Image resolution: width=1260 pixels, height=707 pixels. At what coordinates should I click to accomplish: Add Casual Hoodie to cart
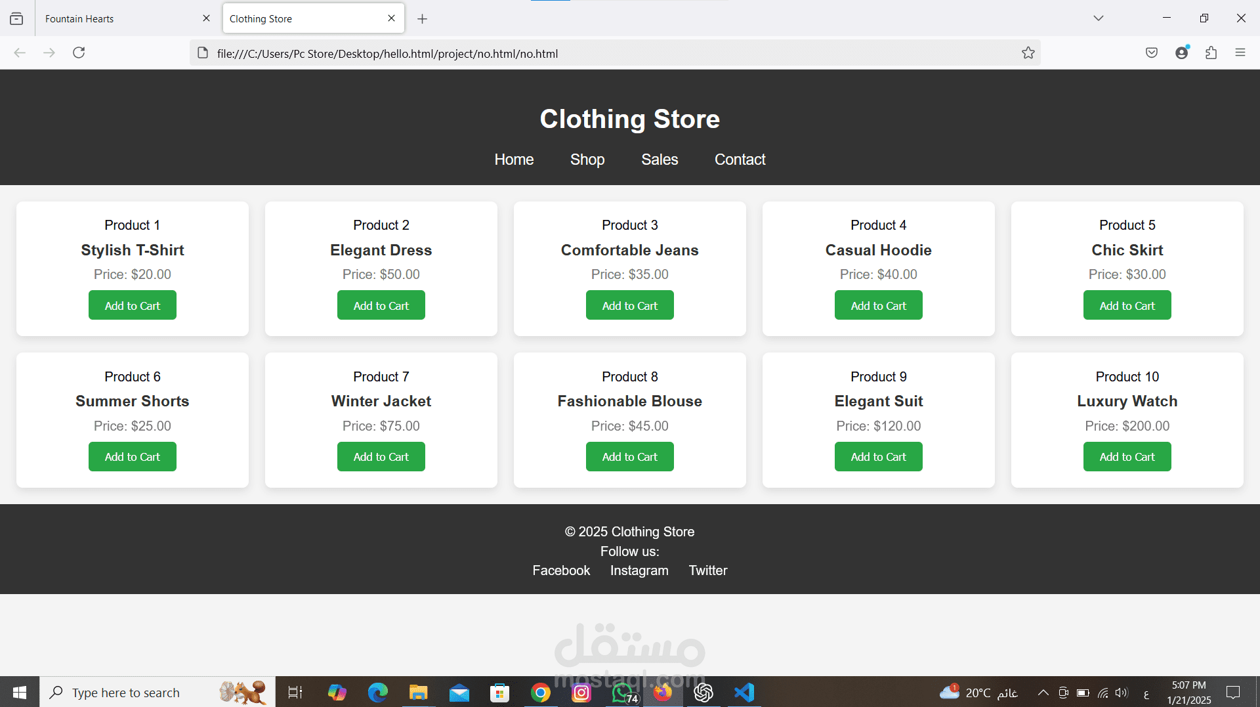click(879, 305)
